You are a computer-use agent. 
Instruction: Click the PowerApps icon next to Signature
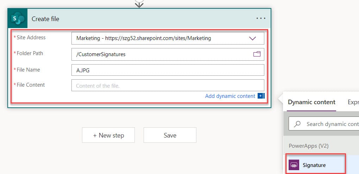[294, 165]
